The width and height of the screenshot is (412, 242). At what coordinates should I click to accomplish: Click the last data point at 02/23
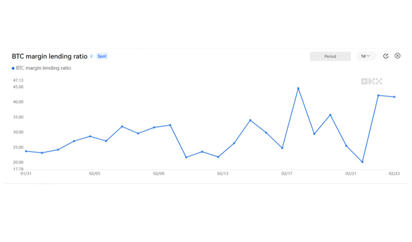pos(394,97)
